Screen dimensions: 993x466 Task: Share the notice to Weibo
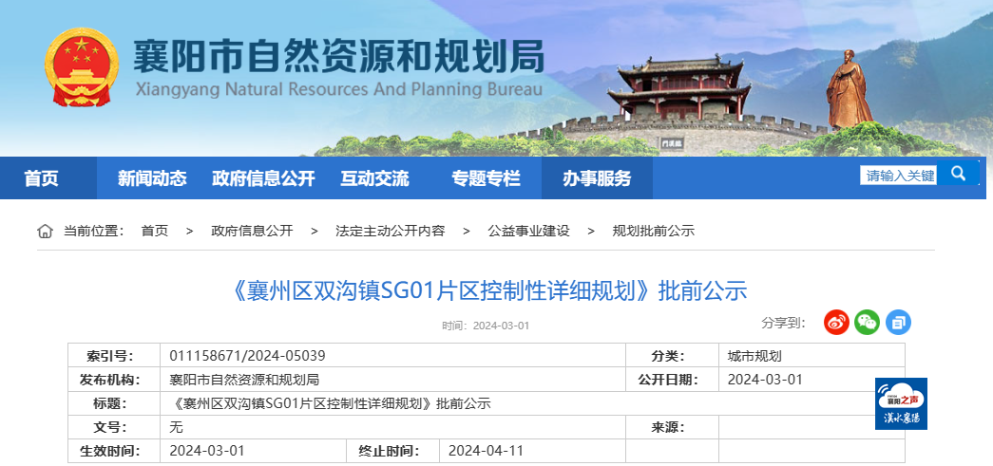836,323
